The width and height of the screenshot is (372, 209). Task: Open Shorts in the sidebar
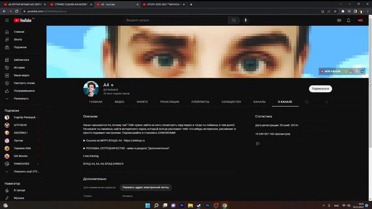[x=22, y=39]
